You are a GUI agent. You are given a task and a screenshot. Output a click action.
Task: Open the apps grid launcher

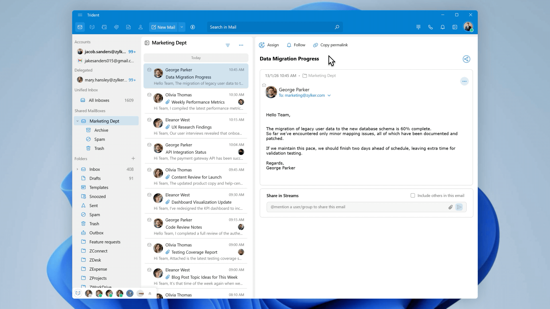click(x=418, y=27)
